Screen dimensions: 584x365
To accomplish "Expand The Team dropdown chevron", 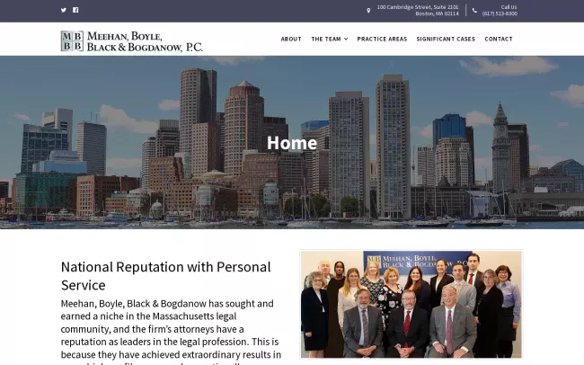I will pyautogui.click(x=346, y=39).
